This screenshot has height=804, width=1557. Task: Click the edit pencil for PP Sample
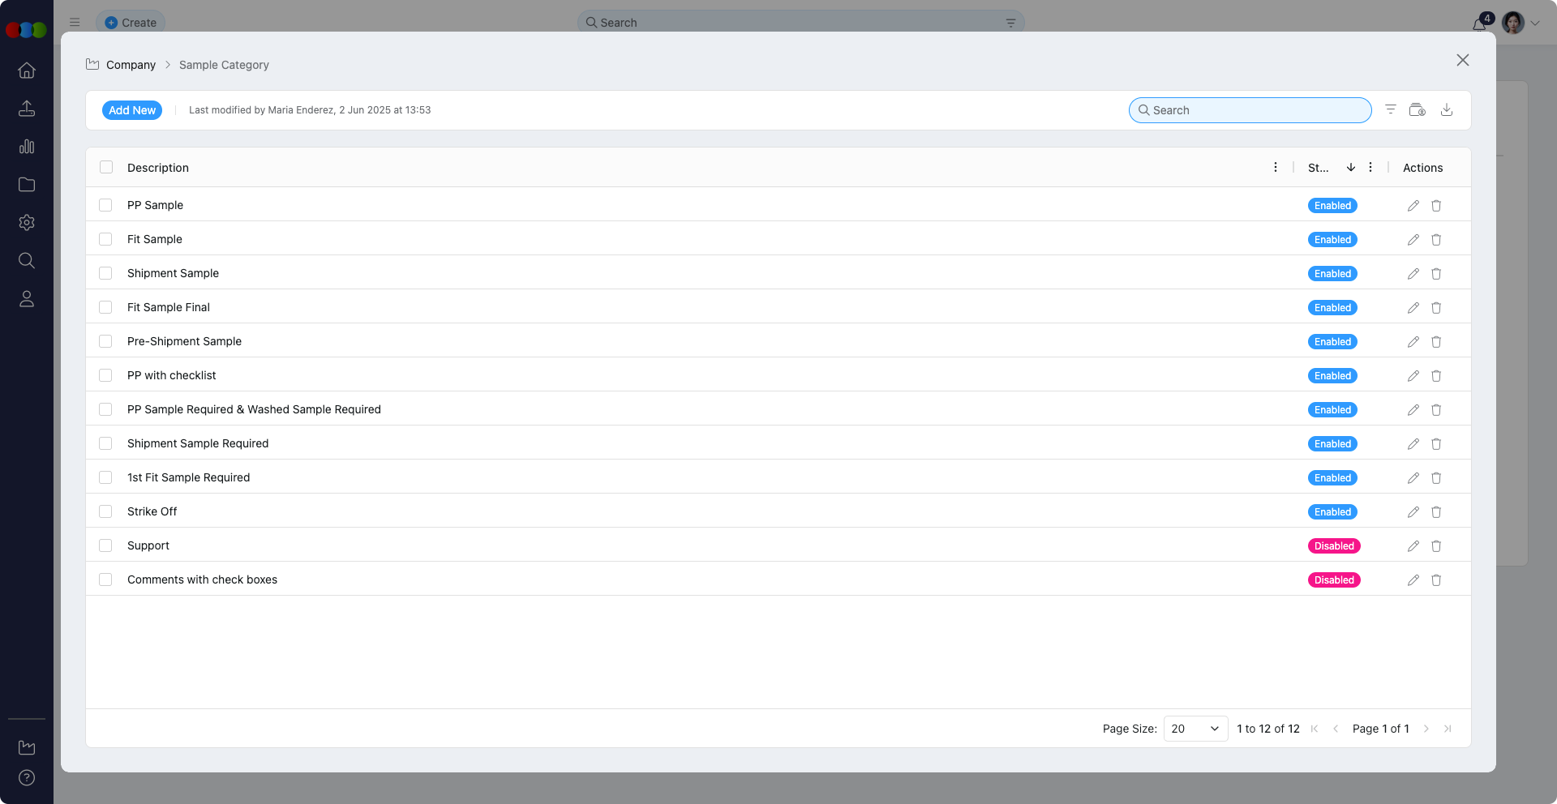click(1413, 206)
